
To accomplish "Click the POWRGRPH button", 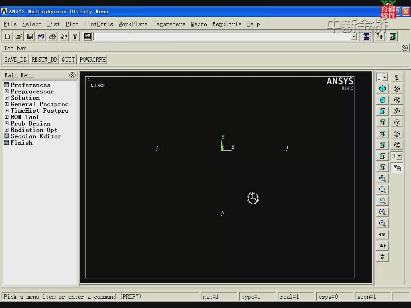I will pyautogui.click(x=93, y=60).
